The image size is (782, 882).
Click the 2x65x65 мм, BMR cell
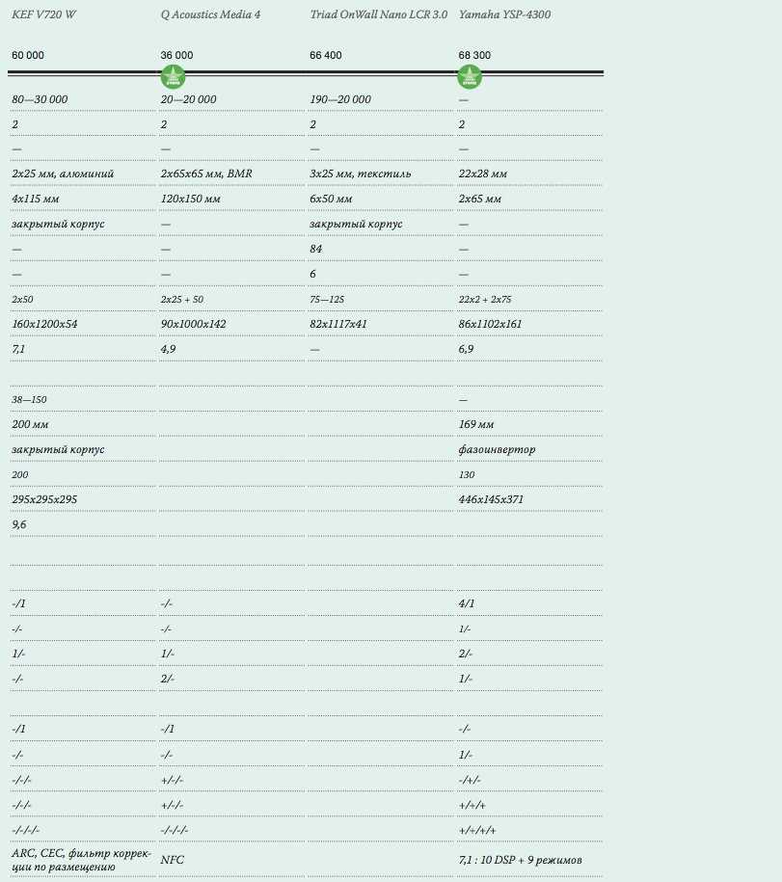pos(205,174)
